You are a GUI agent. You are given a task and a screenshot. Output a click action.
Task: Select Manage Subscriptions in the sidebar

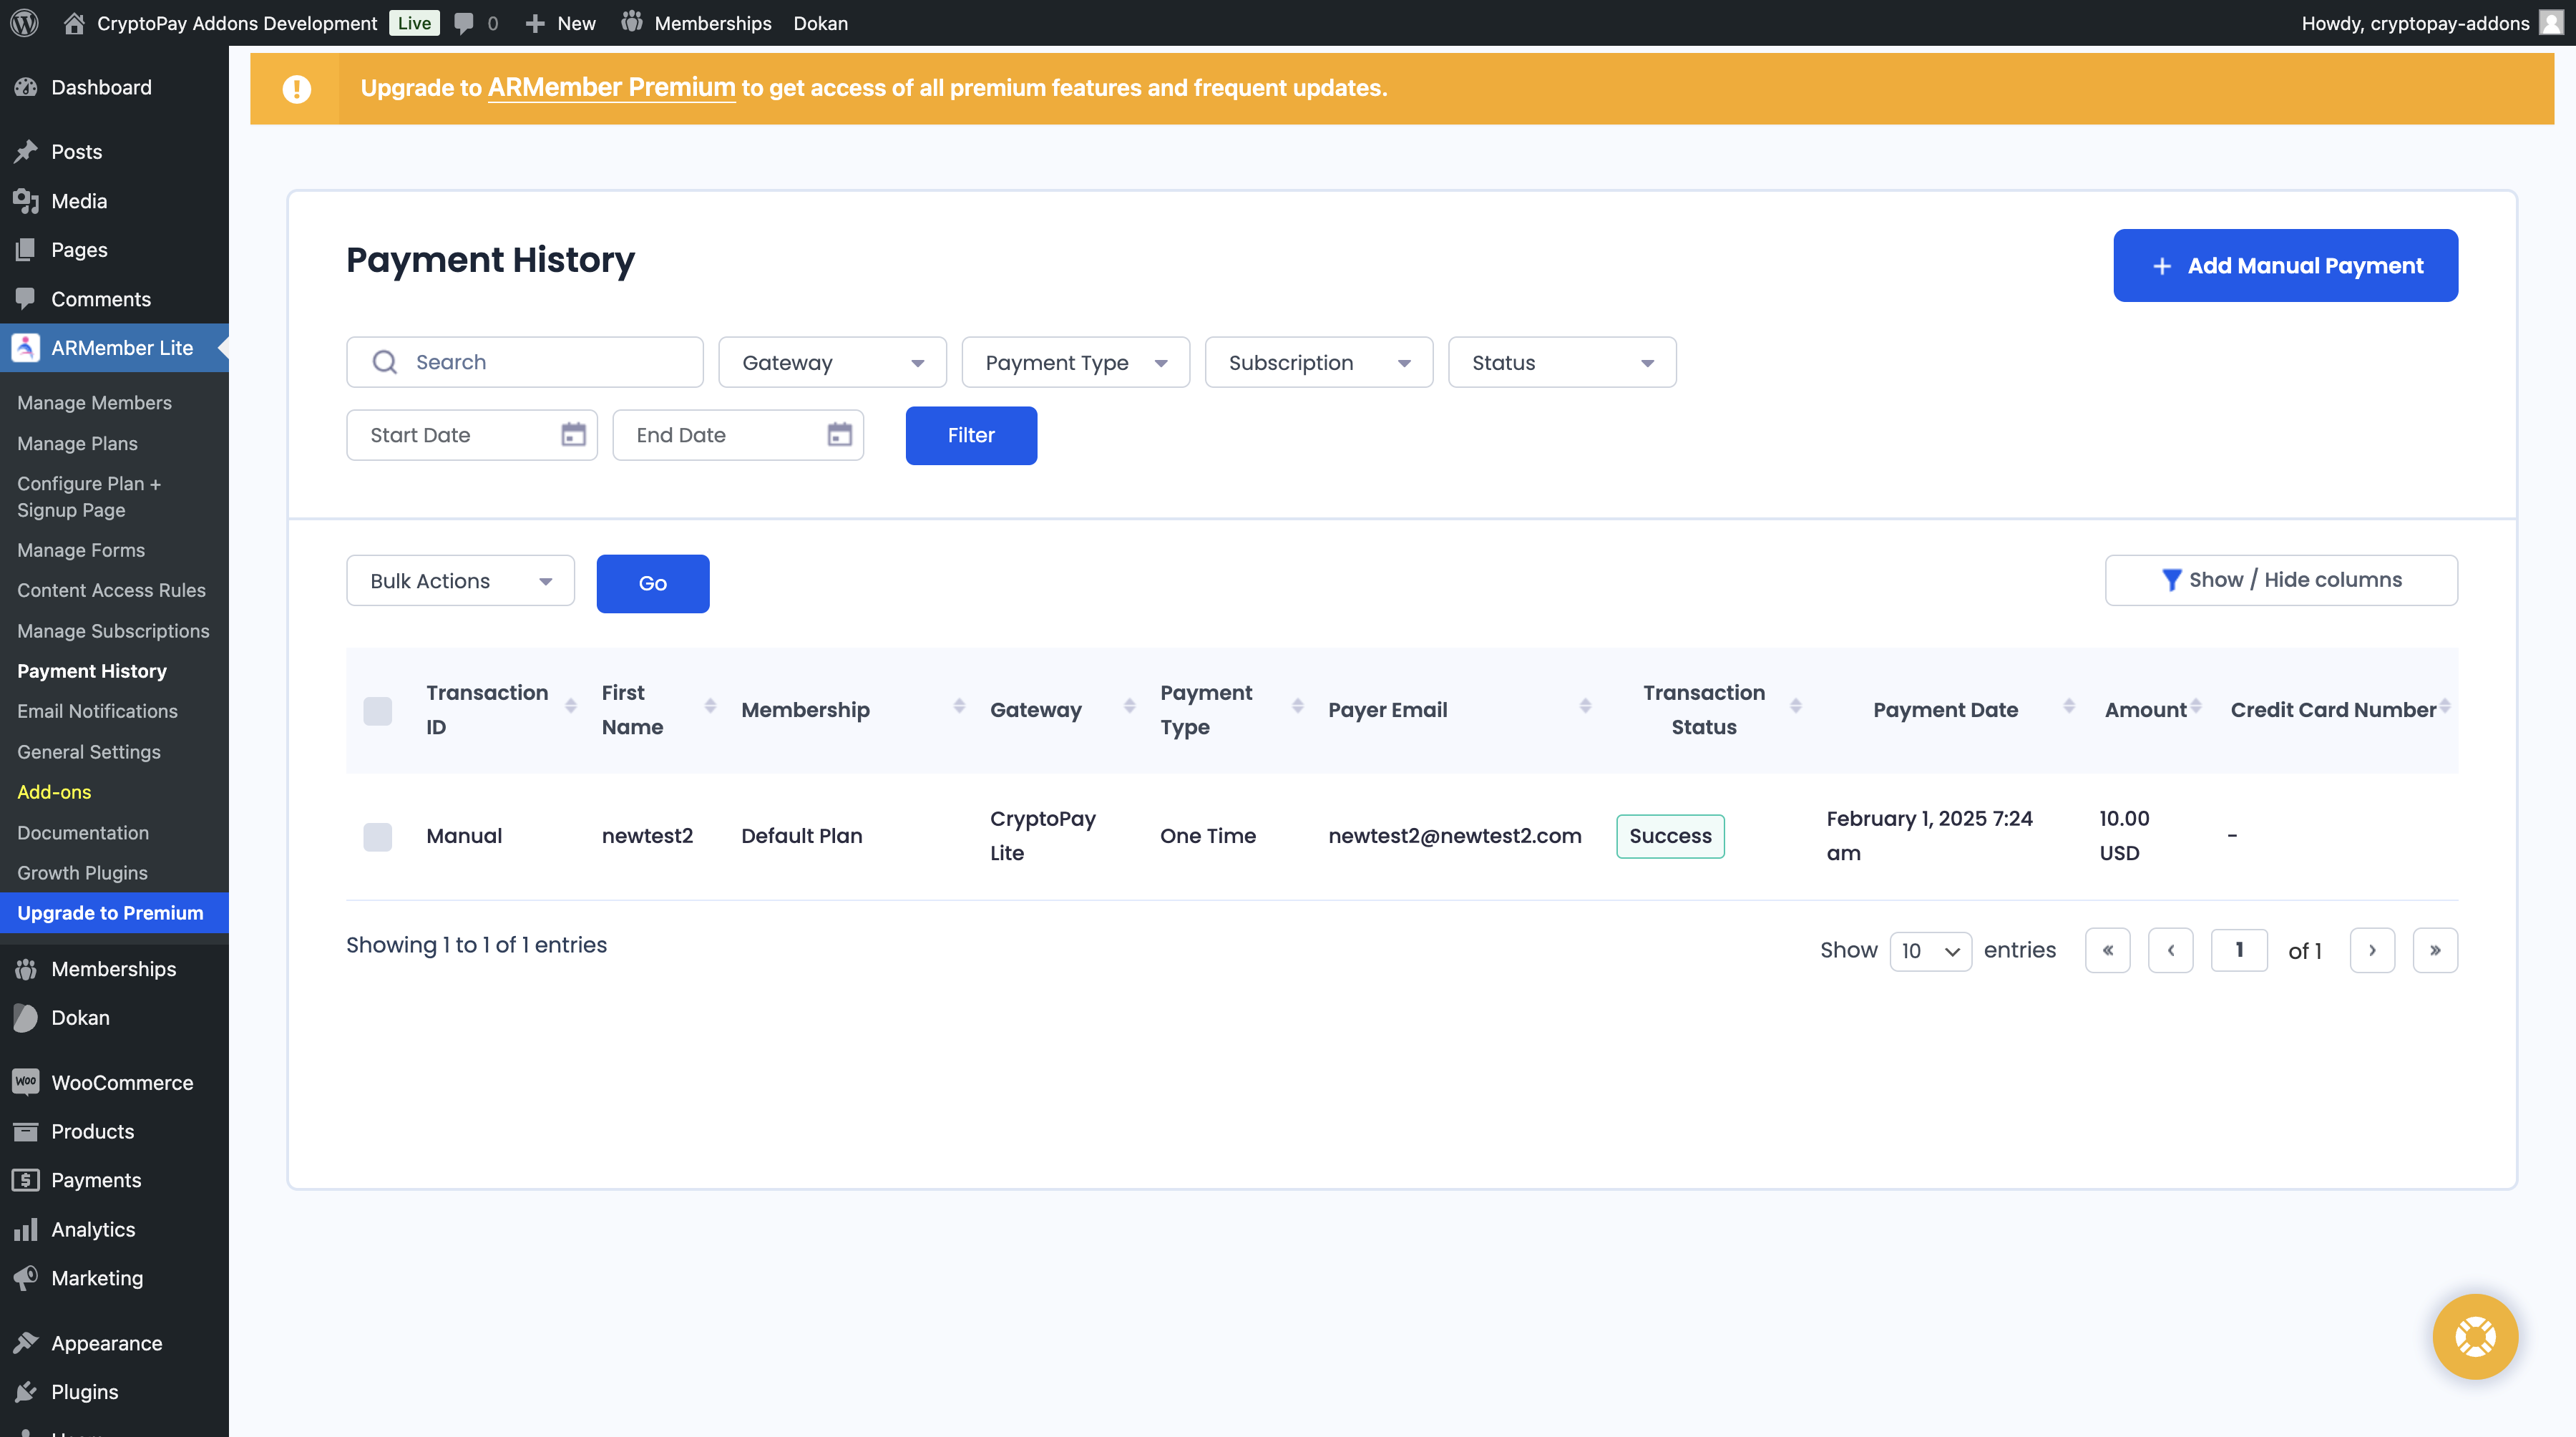click(x=113, y=631)
